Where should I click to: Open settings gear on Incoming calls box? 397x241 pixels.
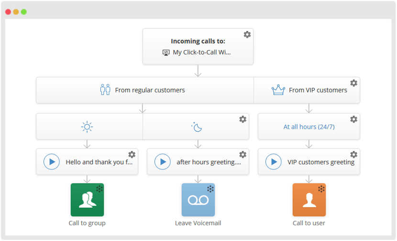(247, 34)
